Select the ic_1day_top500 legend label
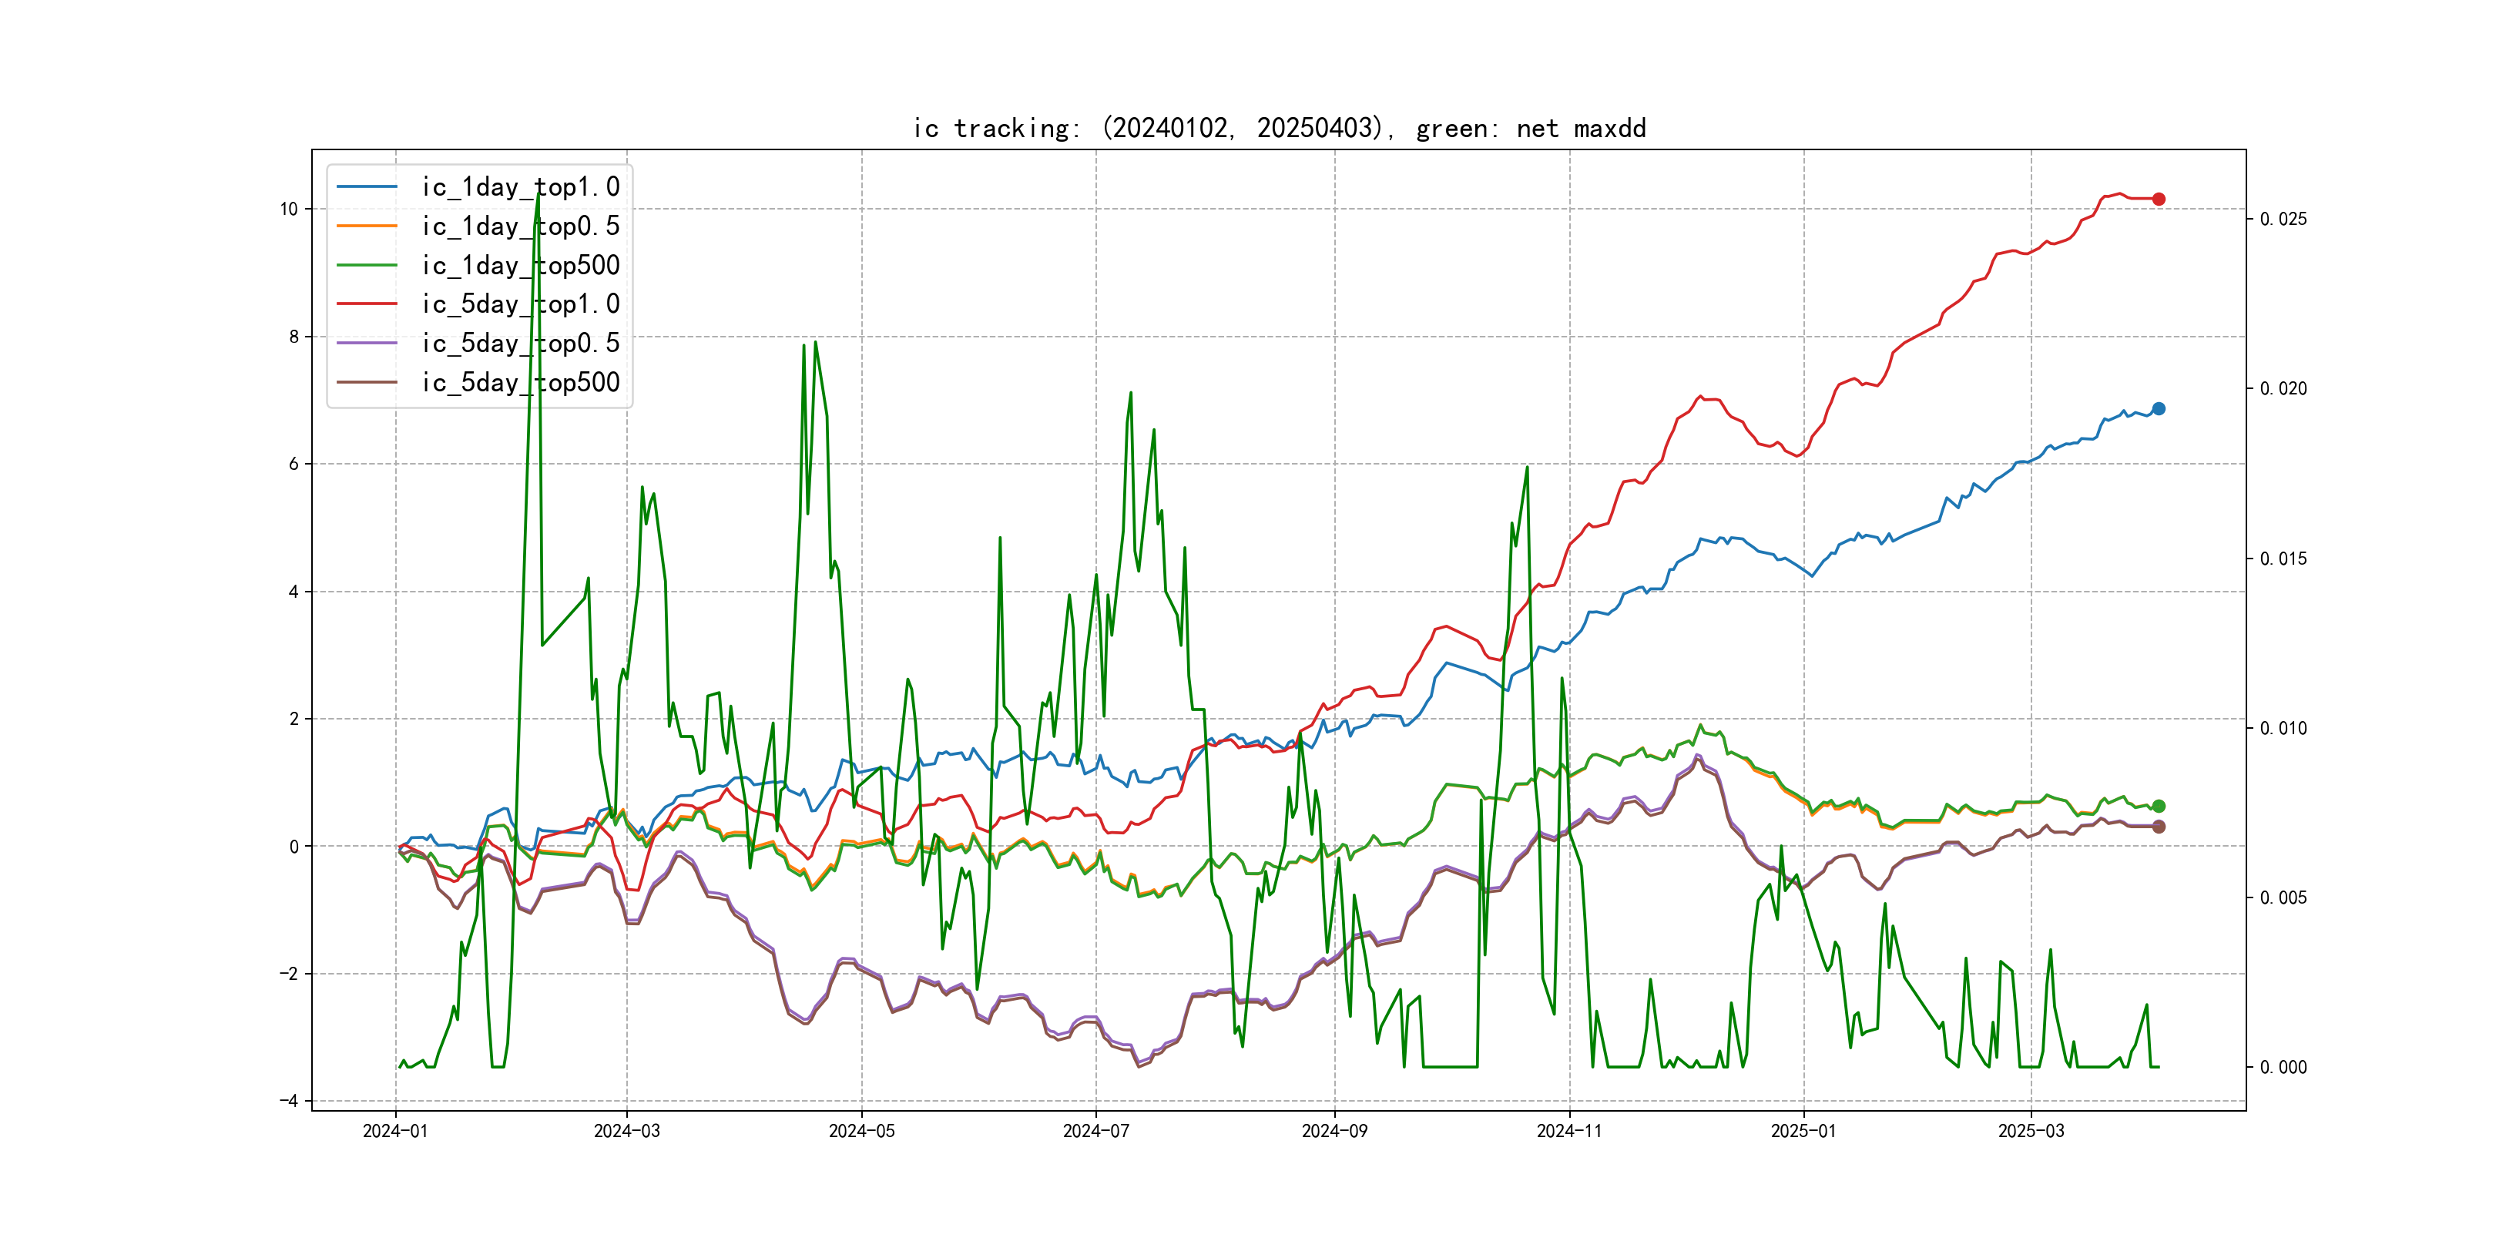Screen dimensions: 2496x1248 [520, 266]
